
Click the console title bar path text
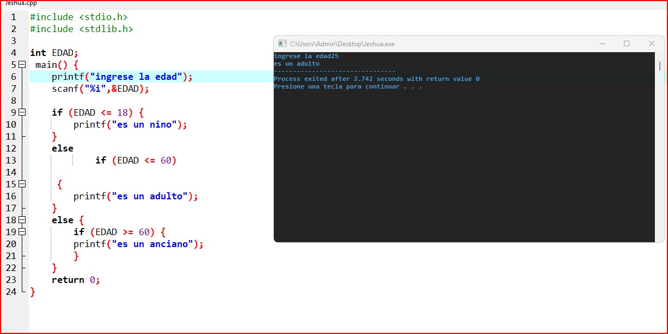tap(342, 44)
